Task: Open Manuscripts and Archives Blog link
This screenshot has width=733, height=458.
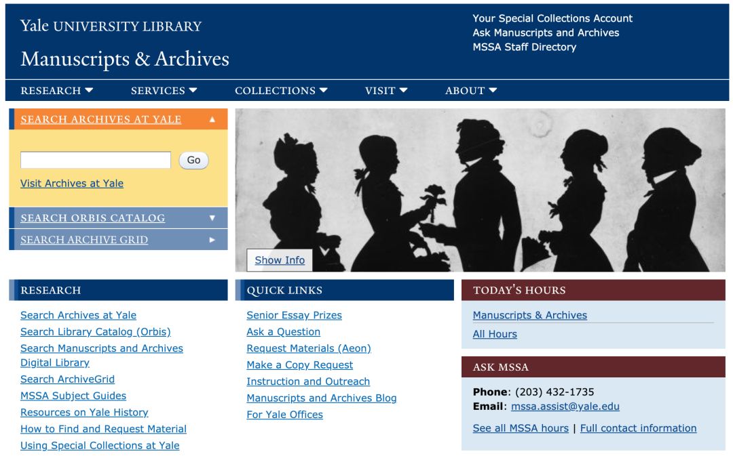Action: pos(322,398)
